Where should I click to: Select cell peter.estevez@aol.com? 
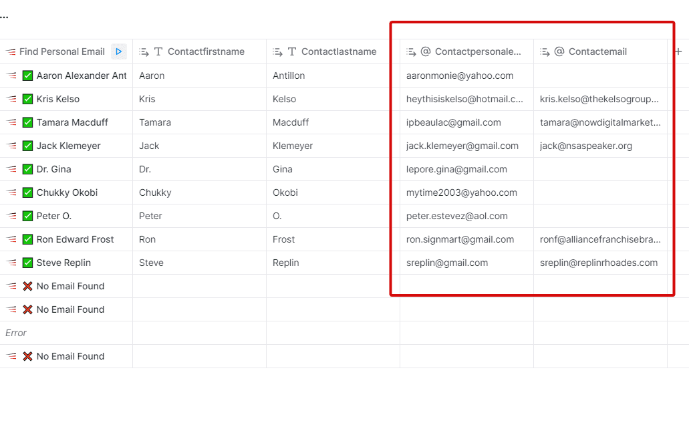466,216
